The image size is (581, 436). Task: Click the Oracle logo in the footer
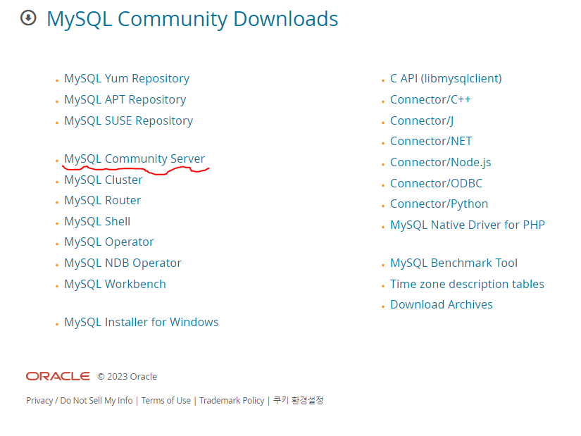pyautogui.click(x=58, y=376)
